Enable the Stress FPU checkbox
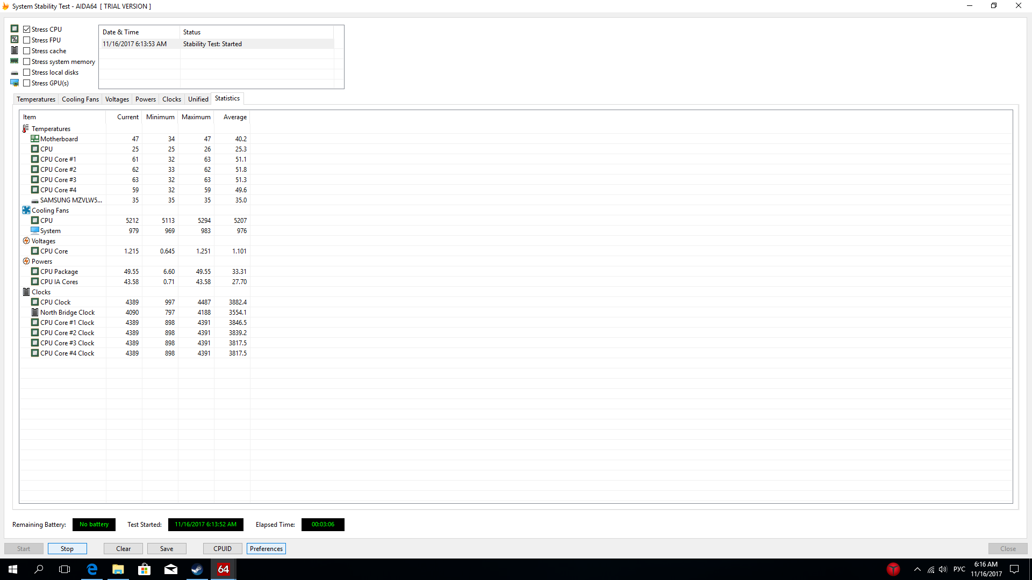 point(26,40)
